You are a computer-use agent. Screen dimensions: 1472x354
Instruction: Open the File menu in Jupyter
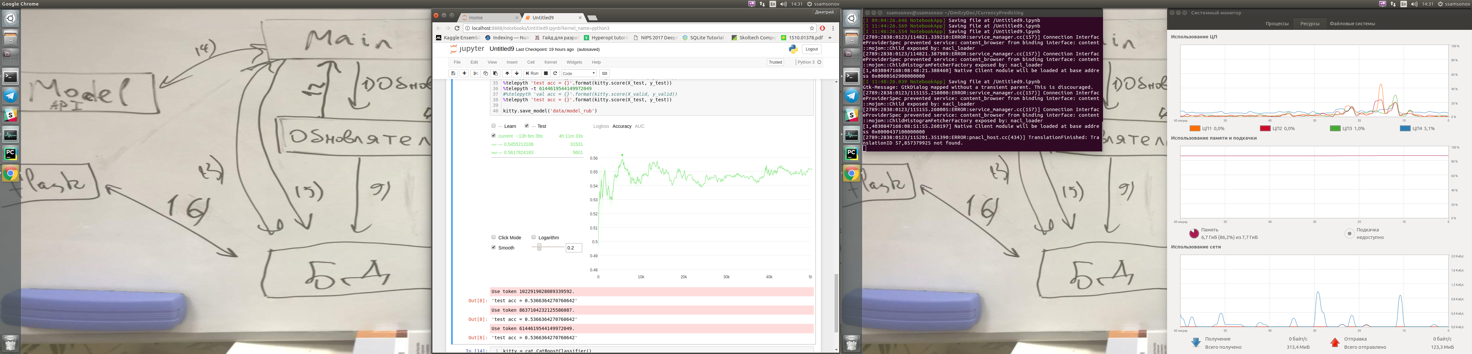point(457,62)
